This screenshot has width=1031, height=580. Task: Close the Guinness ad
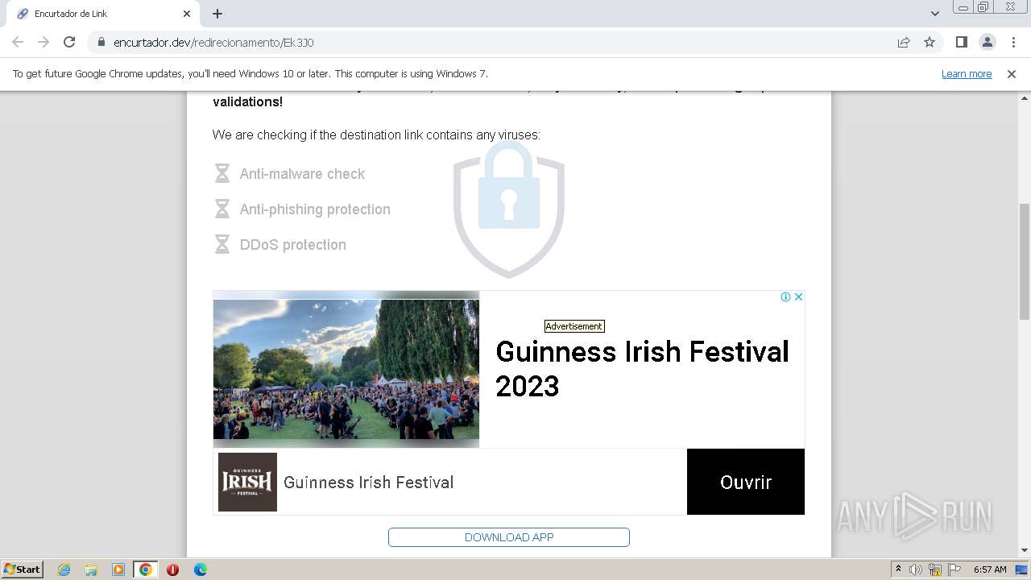pos(798,296)
